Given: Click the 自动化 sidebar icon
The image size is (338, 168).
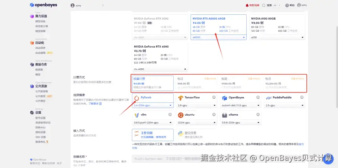Looking at the screenshot, I should (x=32, y=43).
